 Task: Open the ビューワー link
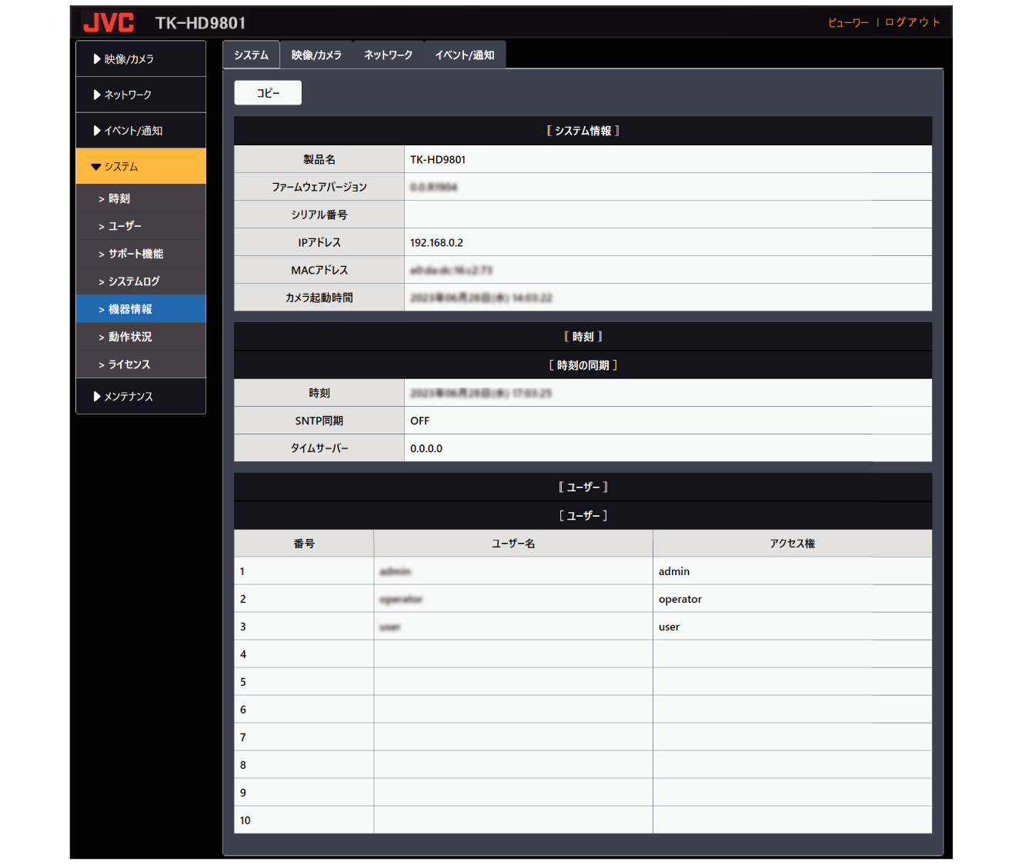848,22
